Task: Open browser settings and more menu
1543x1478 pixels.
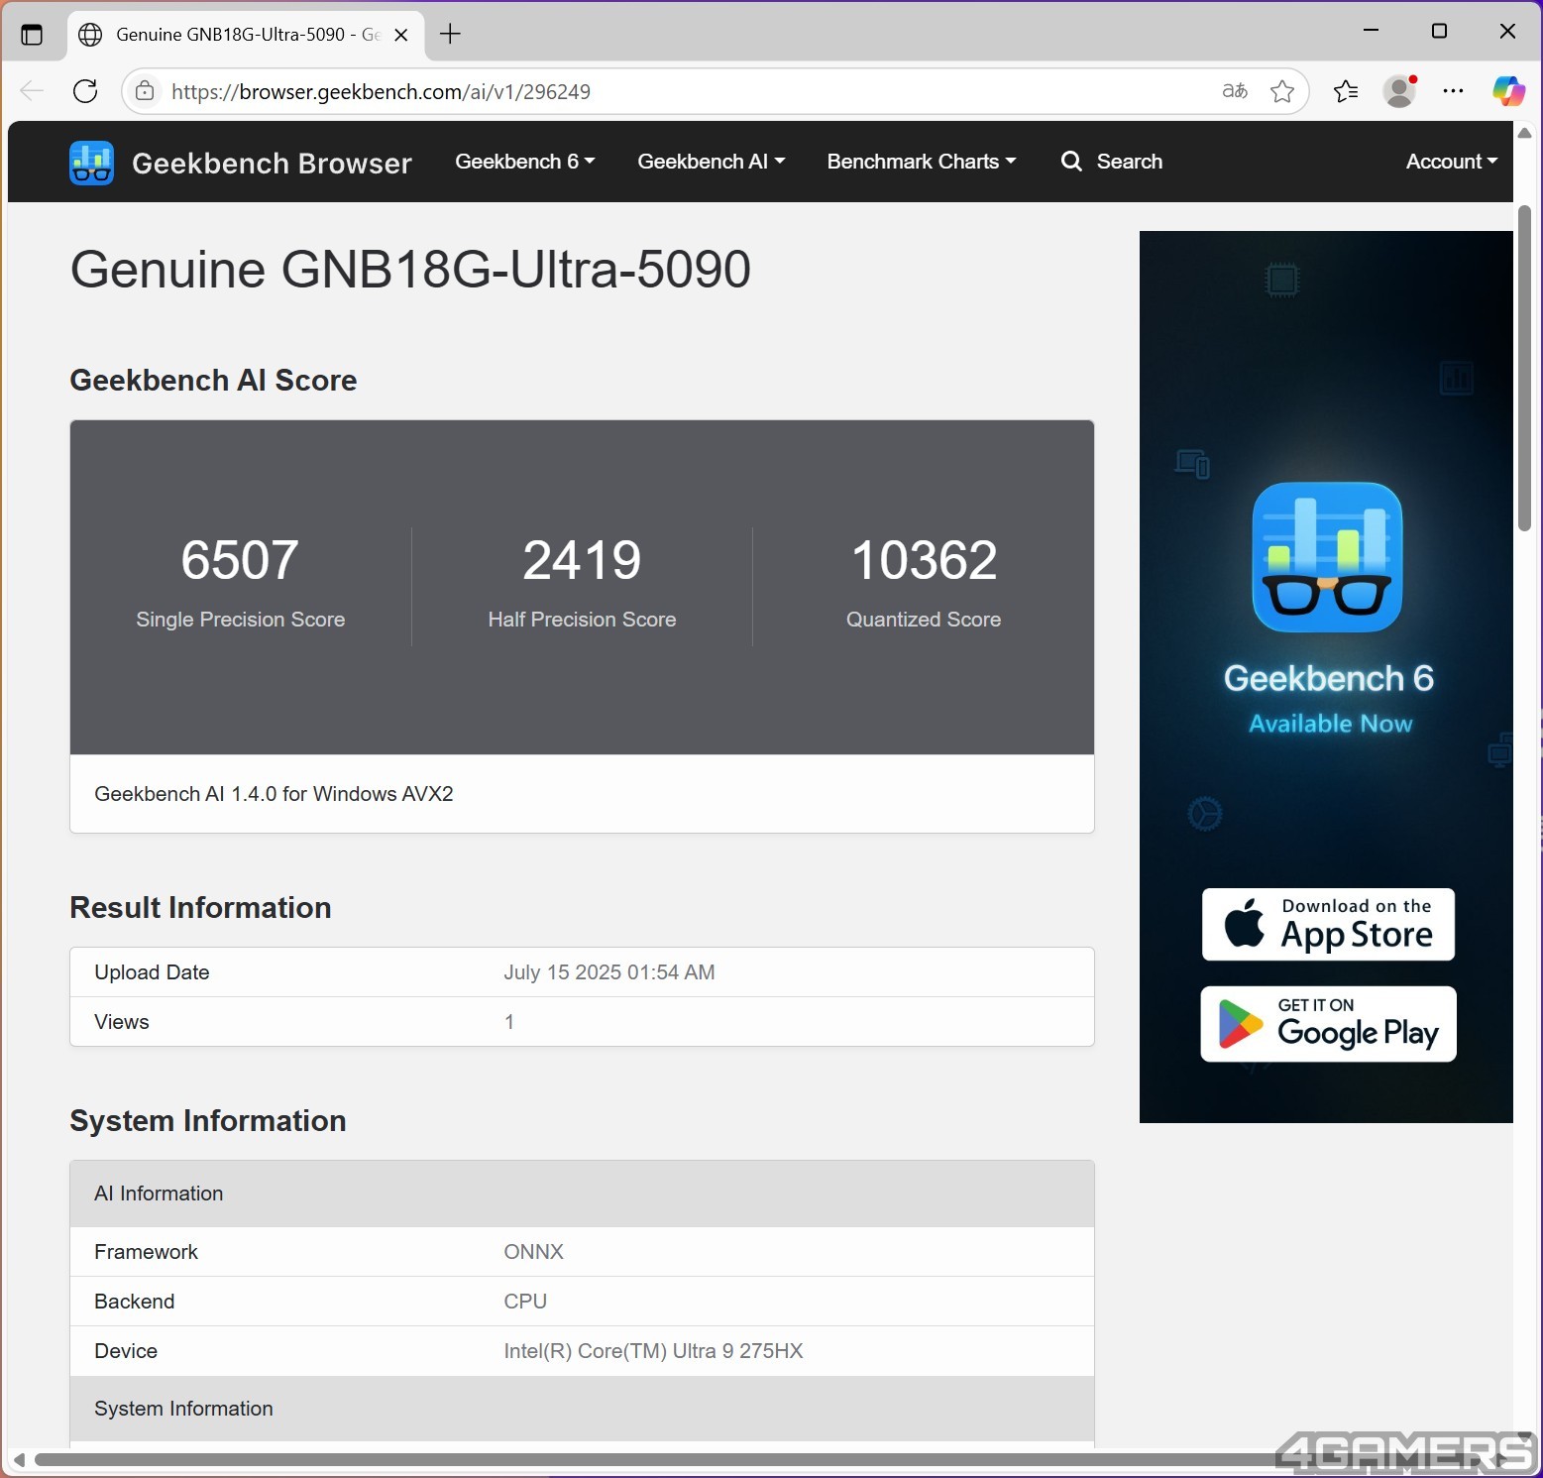Action: tap(1453, 91)
